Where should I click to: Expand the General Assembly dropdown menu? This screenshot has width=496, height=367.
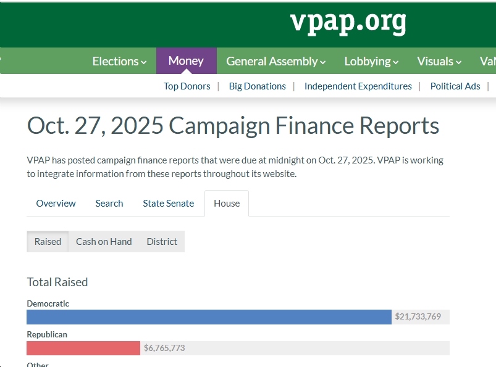coord(275,61)
